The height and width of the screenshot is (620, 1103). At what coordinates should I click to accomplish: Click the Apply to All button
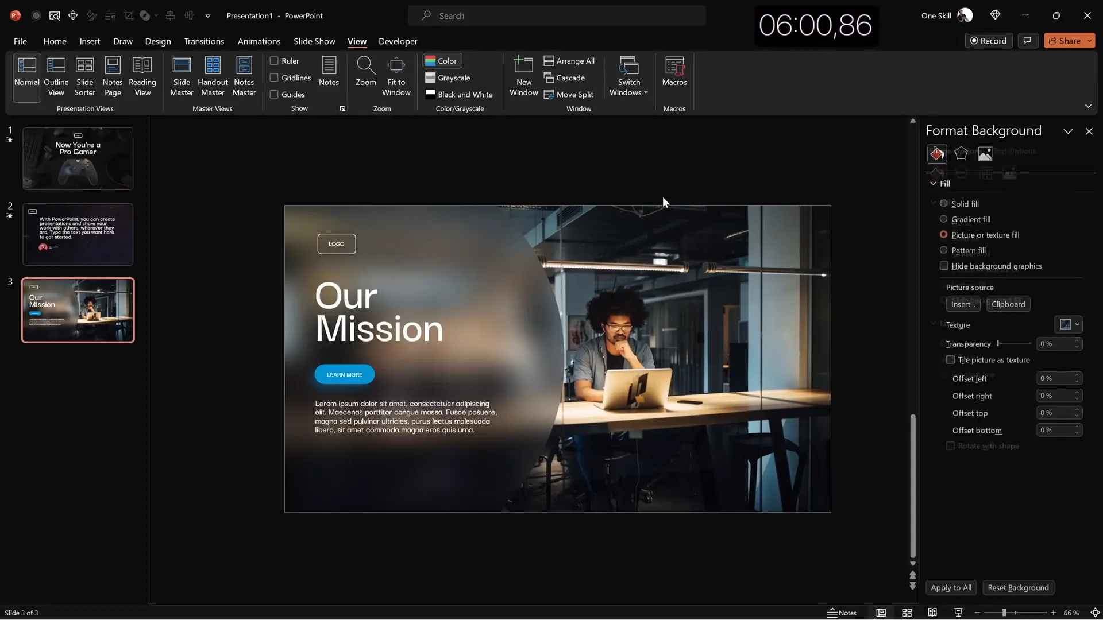951,587
